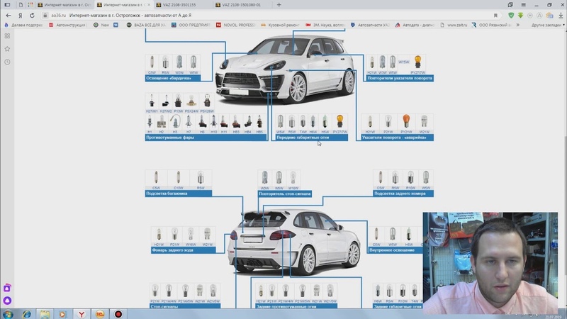Open the Противотуманные фары category
This screenshot has width=567, height=319.
coord(206,138)
